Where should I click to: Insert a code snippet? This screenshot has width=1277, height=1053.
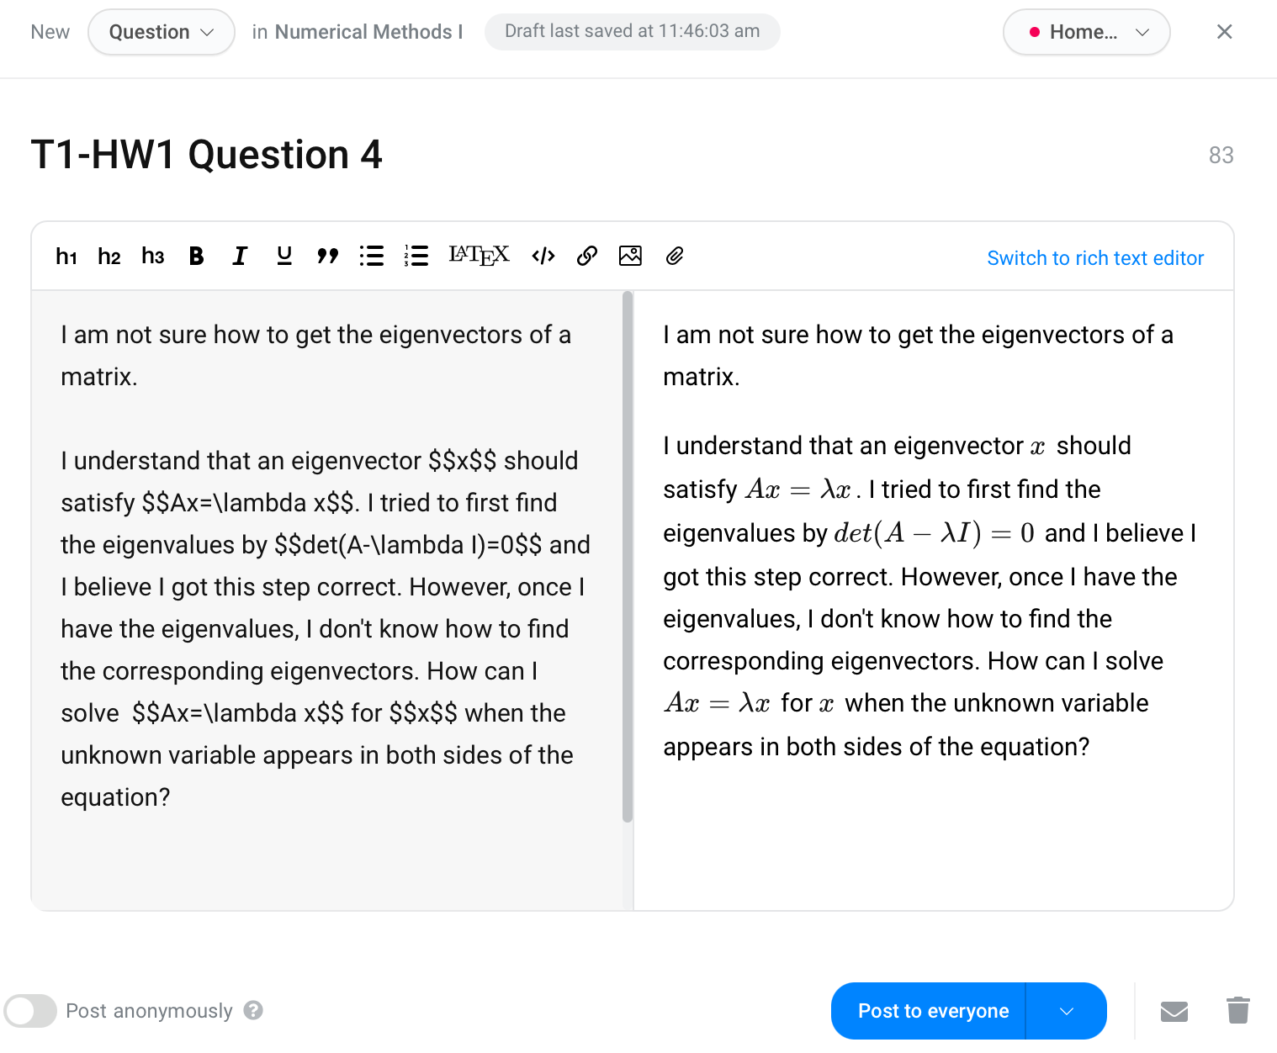coord(543,257)
